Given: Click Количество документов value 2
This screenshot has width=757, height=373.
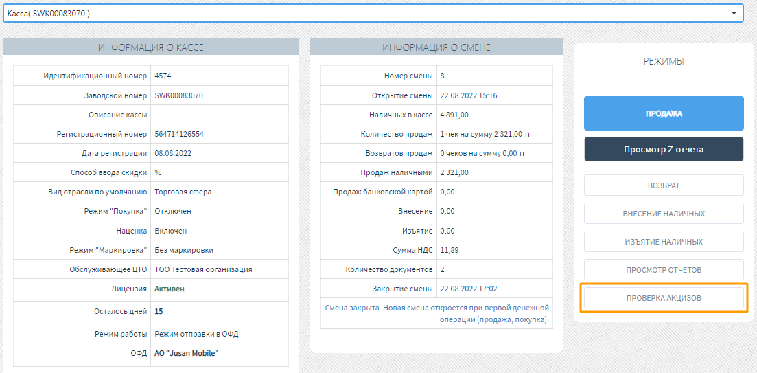Looking at the screenshot, I should coord(443,269).
